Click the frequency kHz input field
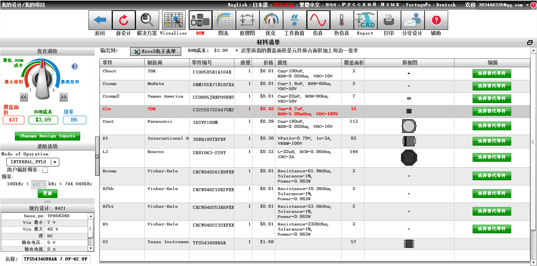This screenshot has width=537, height=266. tap(39, 184)
